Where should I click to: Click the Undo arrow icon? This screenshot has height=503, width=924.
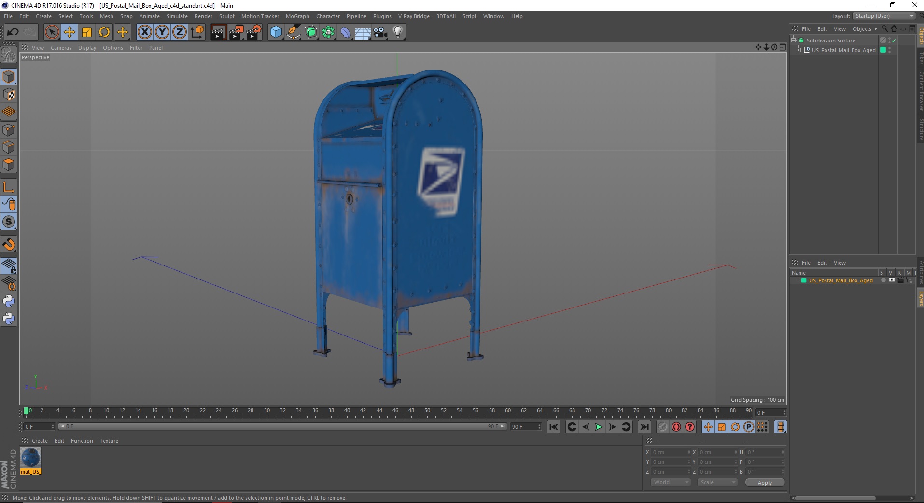[x=13, y=32]
